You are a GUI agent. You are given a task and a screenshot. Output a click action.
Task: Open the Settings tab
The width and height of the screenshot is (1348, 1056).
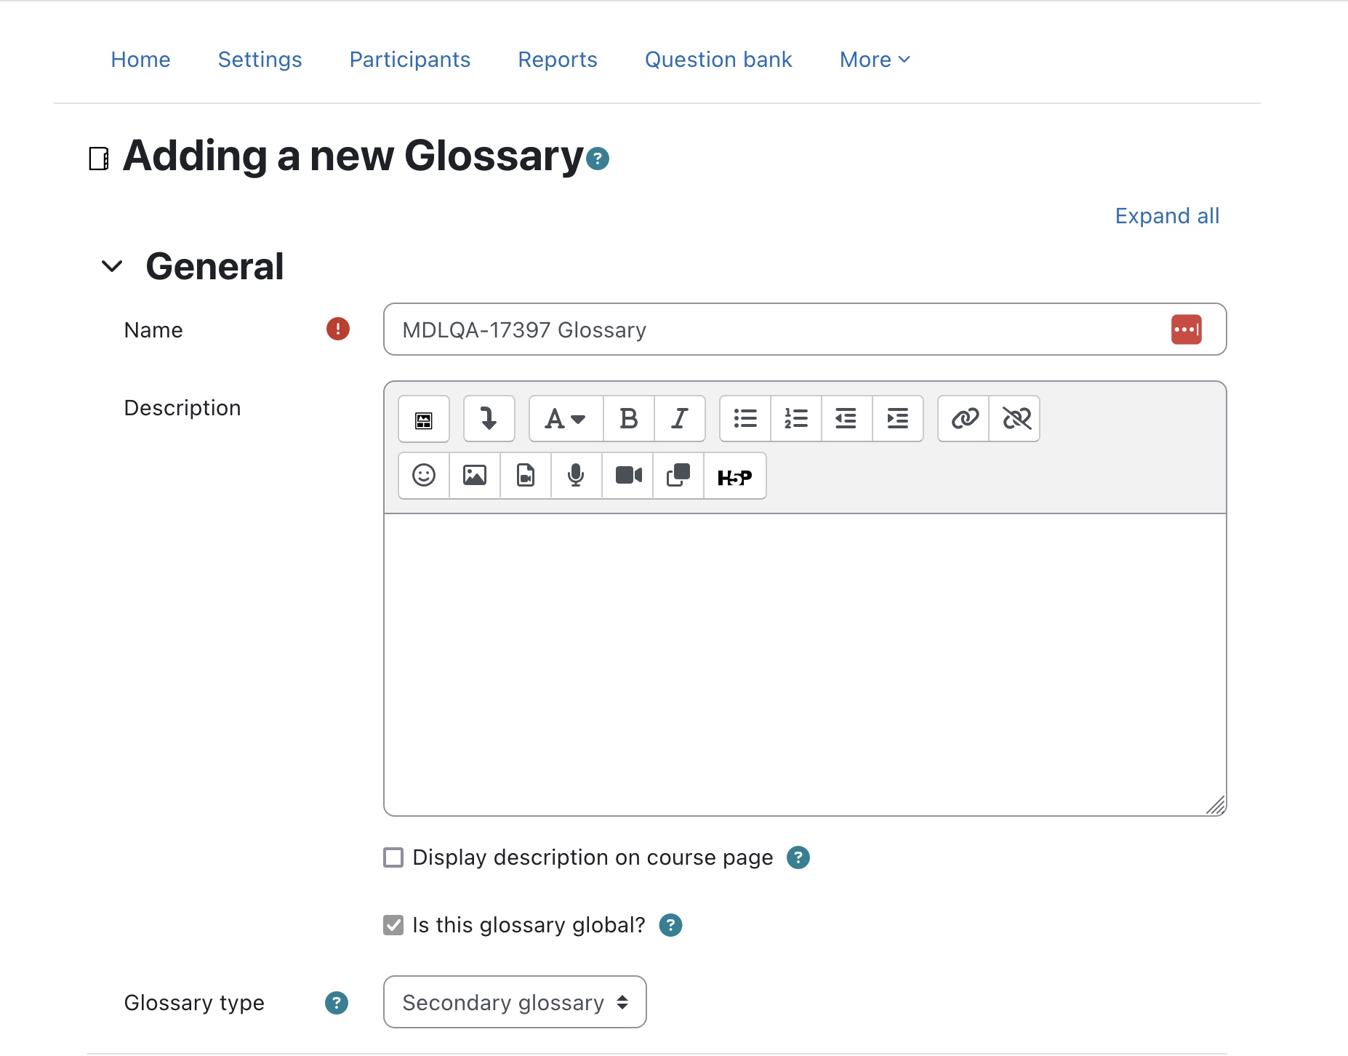click(260, 60)
